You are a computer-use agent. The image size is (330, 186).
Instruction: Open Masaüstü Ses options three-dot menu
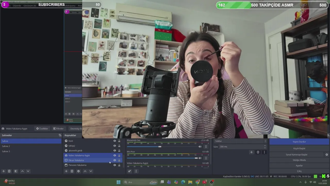point(206,147)
